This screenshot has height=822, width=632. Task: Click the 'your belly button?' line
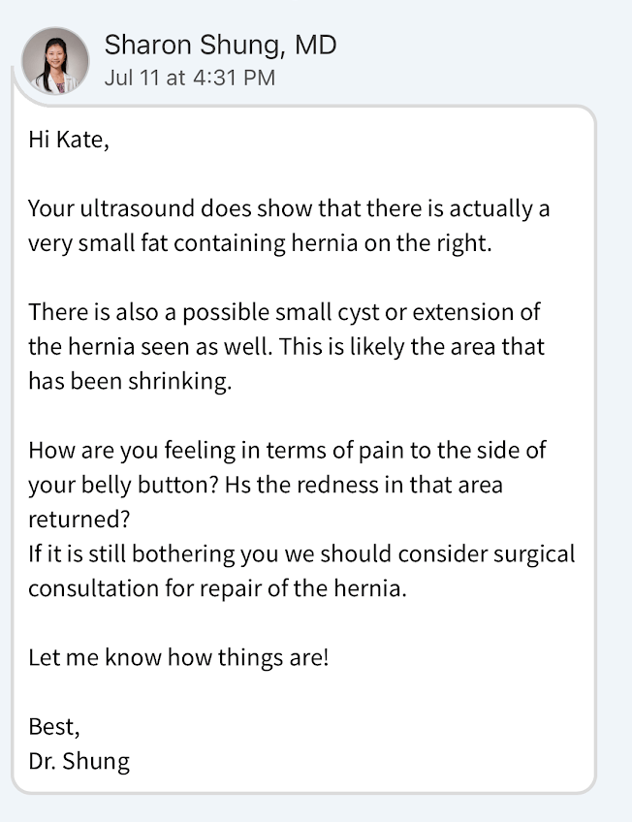tap(266, 485)
